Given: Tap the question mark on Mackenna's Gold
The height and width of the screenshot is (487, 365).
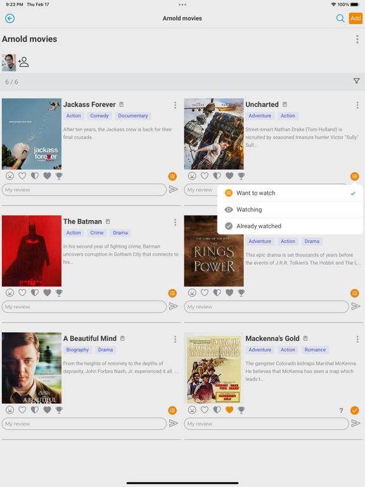Looking at the screenshot, I should [341, 411].
